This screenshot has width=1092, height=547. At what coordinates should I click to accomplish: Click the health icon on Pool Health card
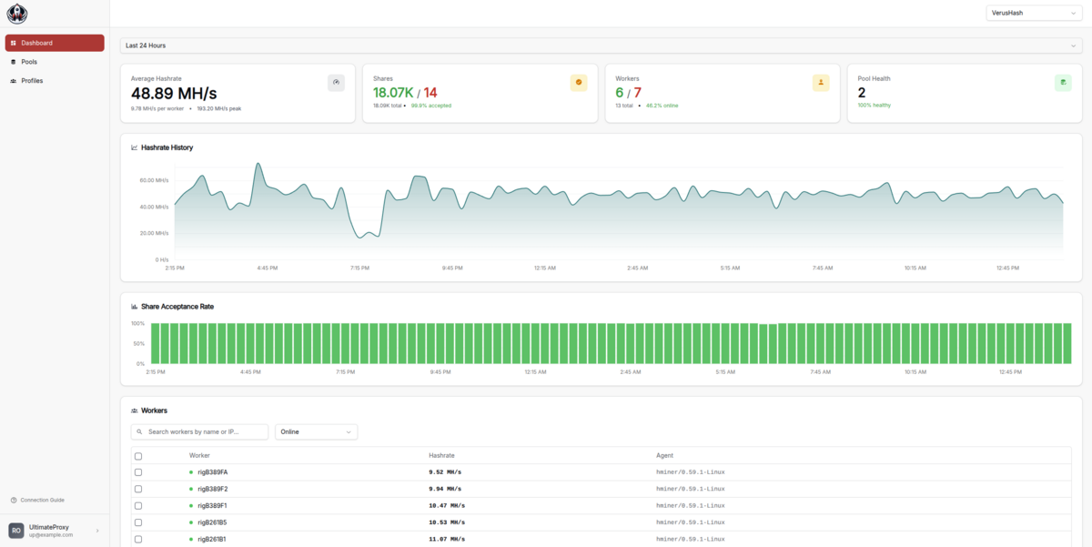(x=1063, y=82)
